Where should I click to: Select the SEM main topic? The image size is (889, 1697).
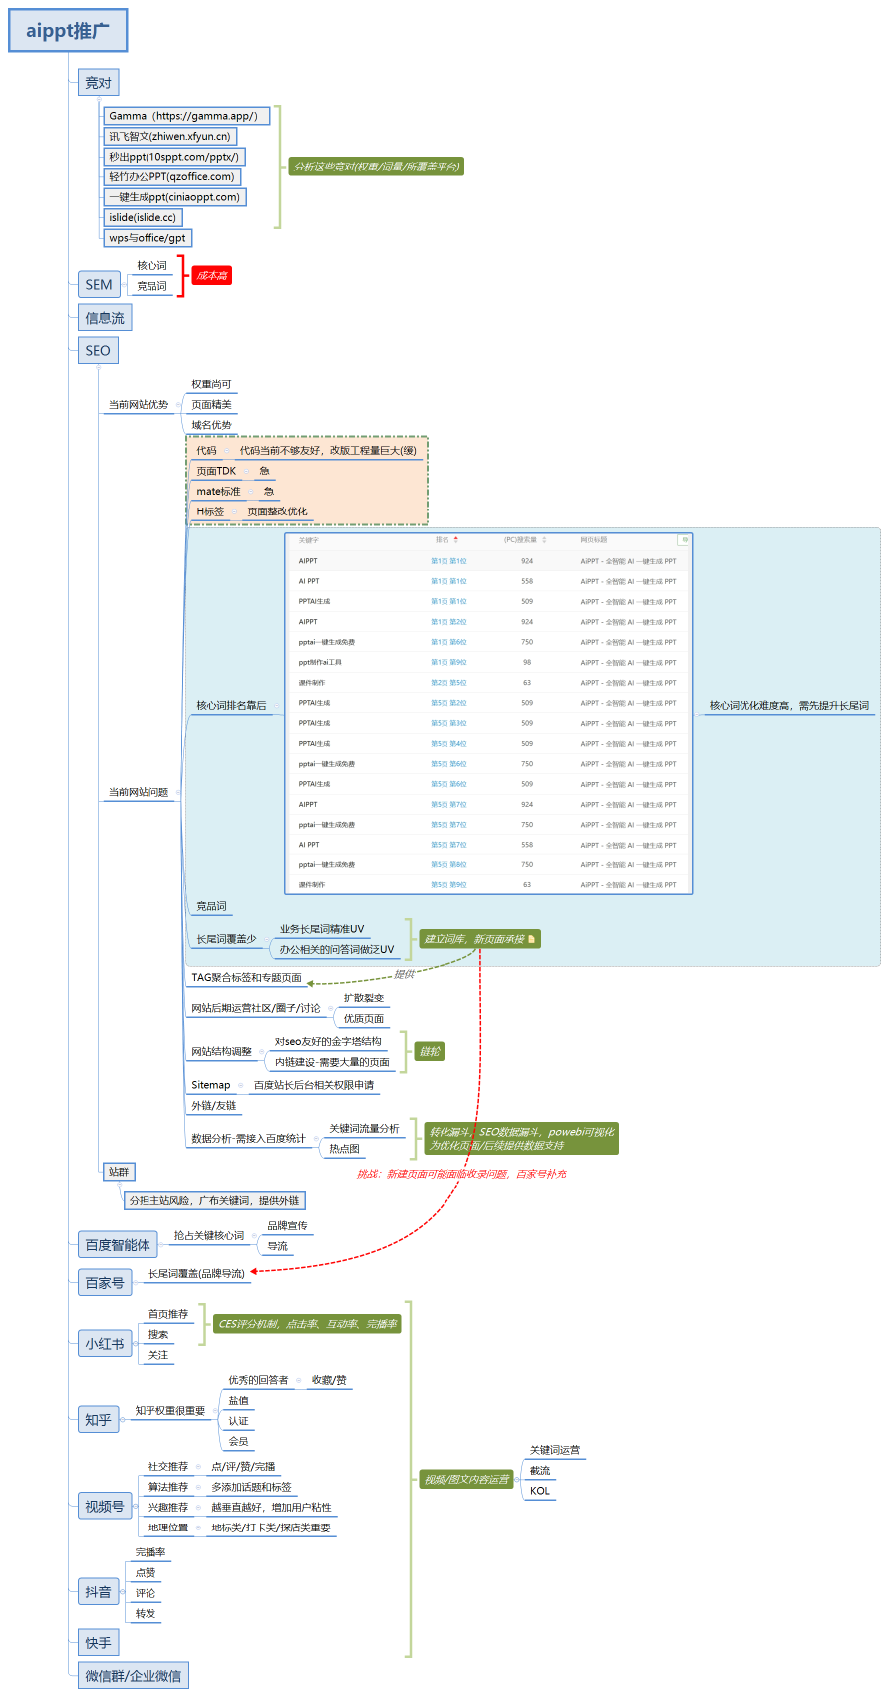(x=99, y=285)
